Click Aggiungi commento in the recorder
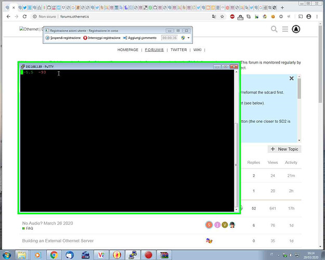Image resolution: width=325 pixels, height=260 pixels. coord(140,38)
